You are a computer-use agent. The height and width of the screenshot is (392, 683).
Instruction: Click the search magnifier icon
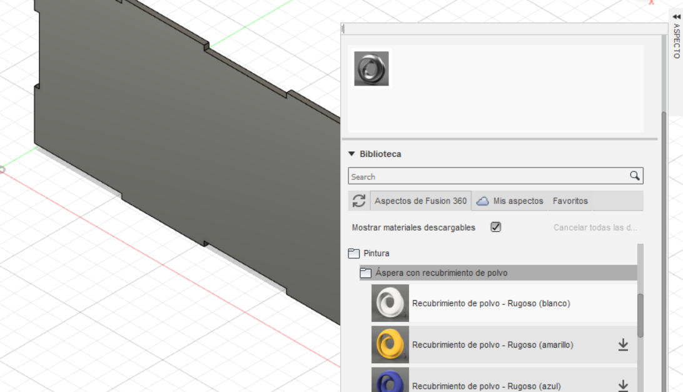point(635,176)
